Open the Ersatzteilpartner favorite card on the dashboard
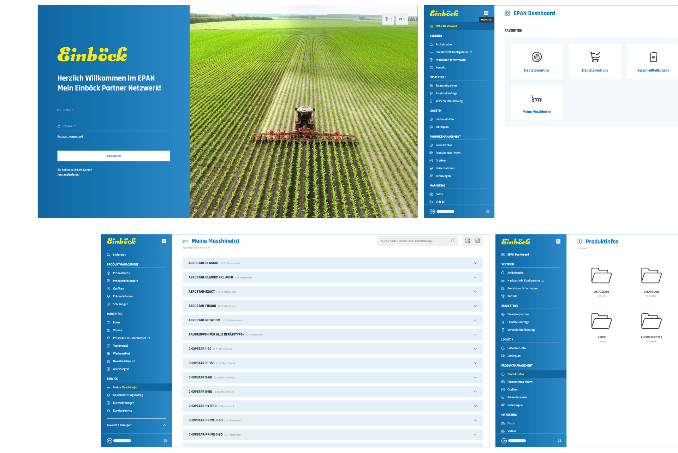This screenshot has height=453, width=678. 537,61
